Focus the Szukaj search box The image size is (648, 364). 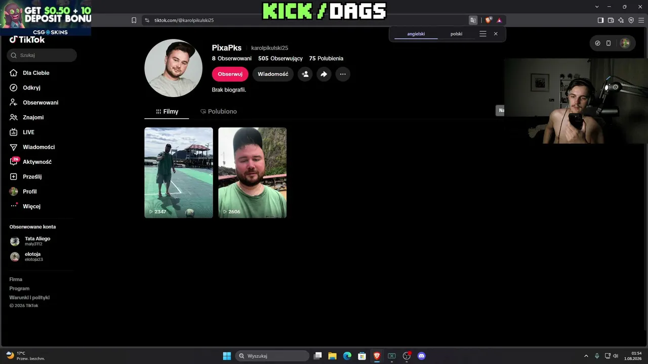point(42,55)
